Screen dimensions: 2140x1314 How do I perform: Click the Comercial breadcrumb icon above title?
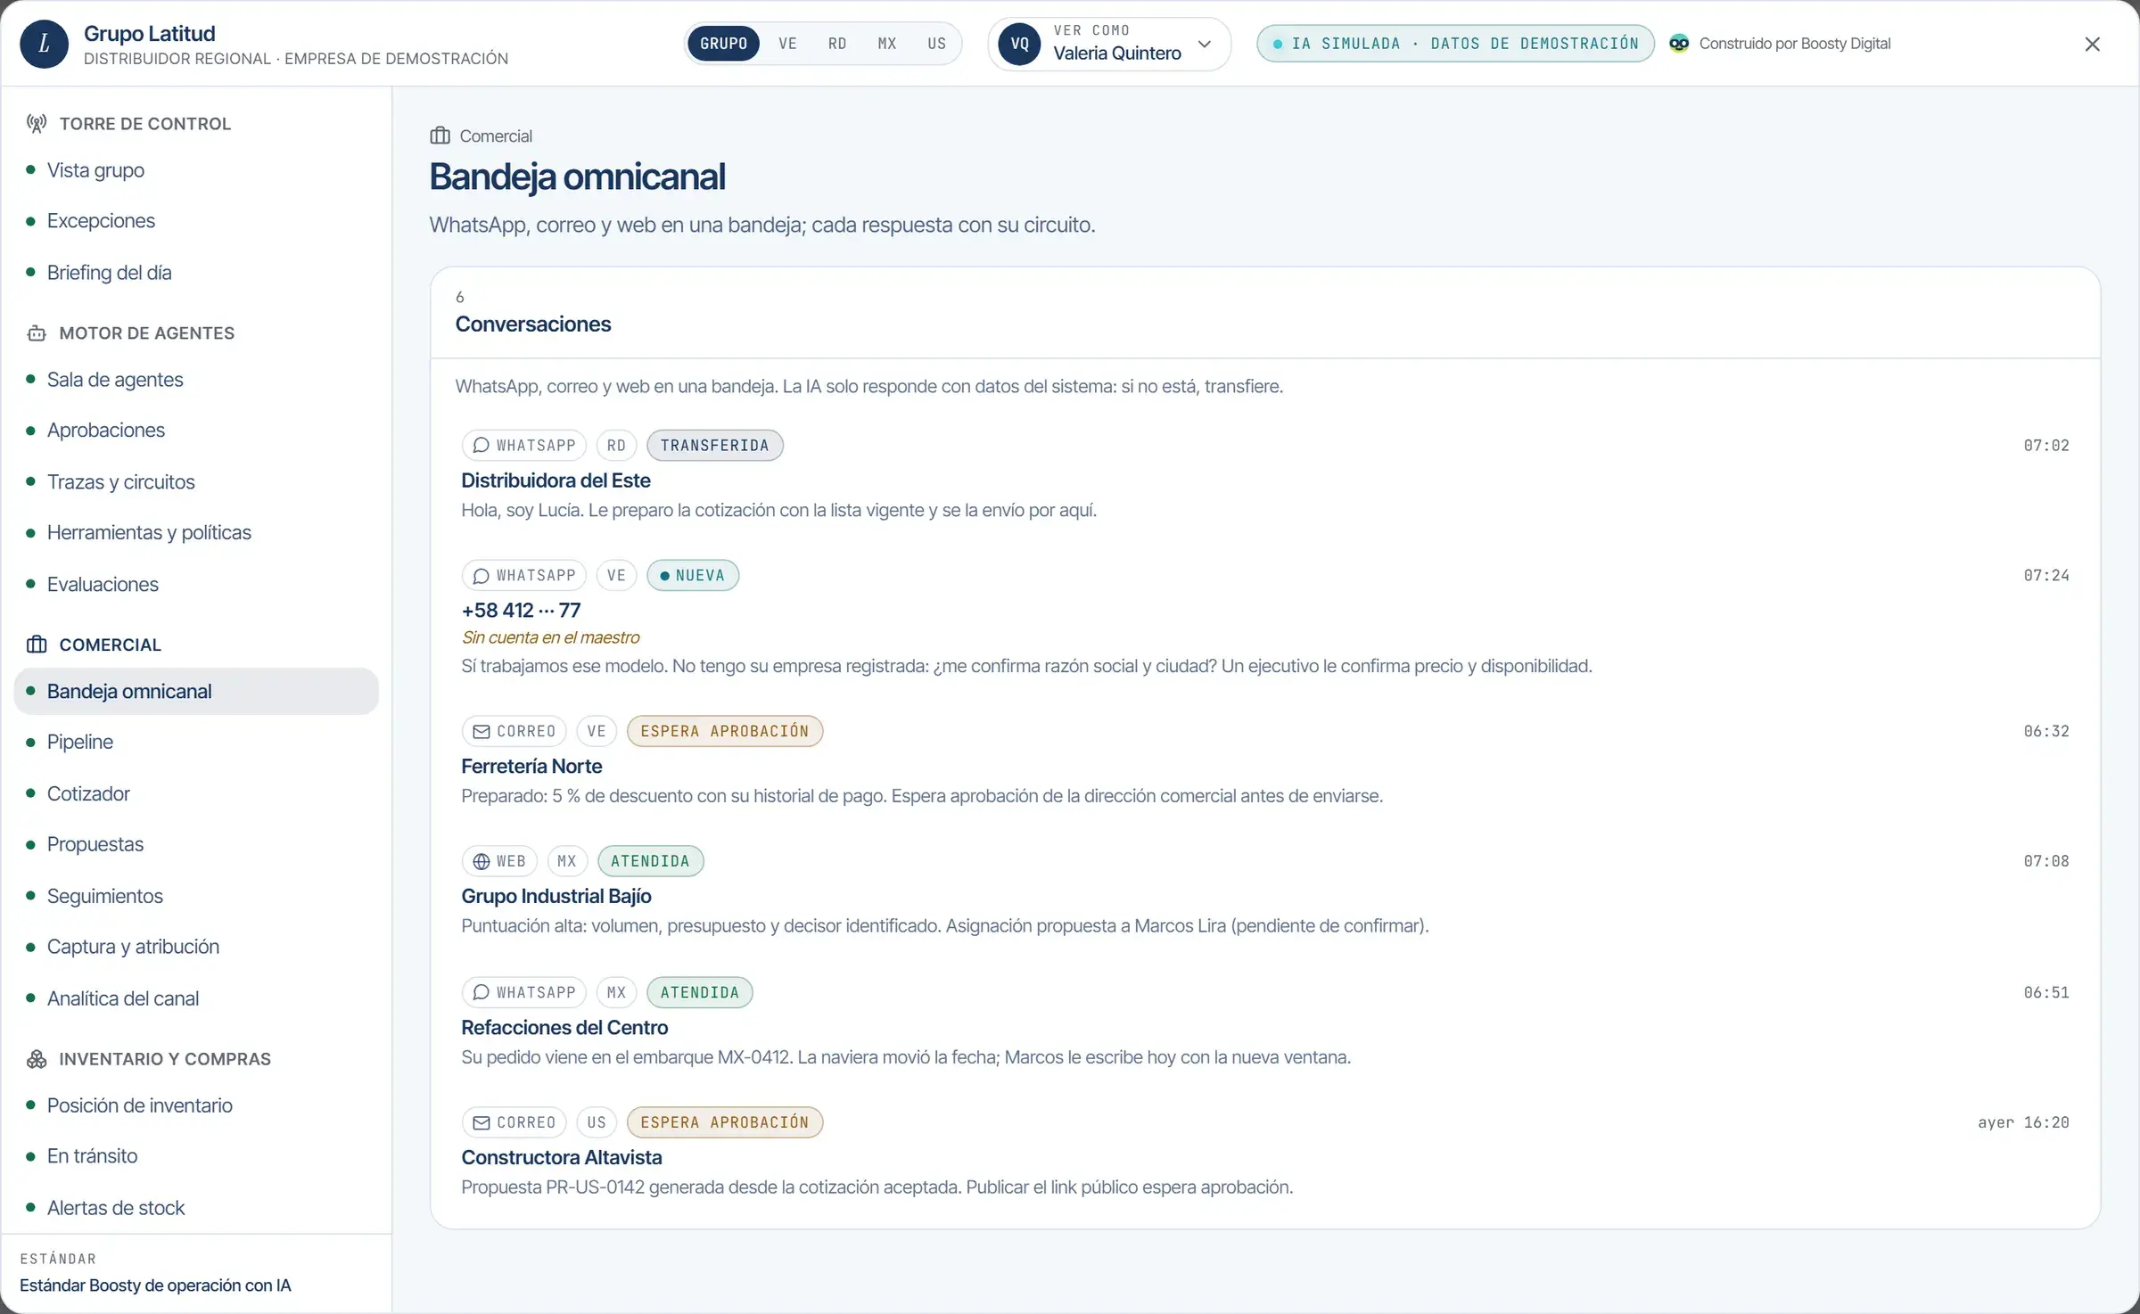click(x=440, y=136)
